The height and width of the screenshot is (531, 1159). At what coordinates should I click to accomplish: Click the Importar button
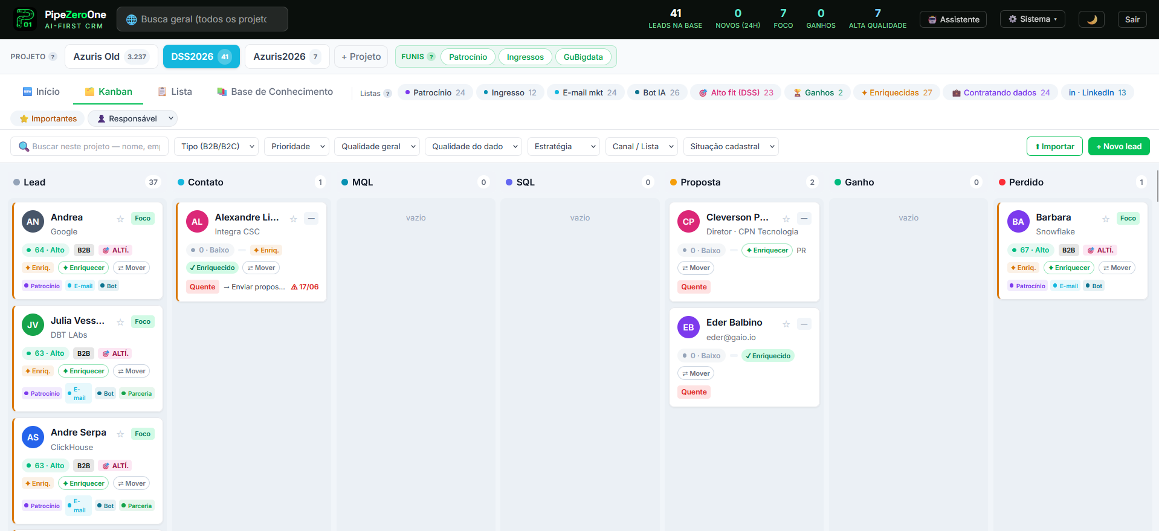tap(1054, 146)
